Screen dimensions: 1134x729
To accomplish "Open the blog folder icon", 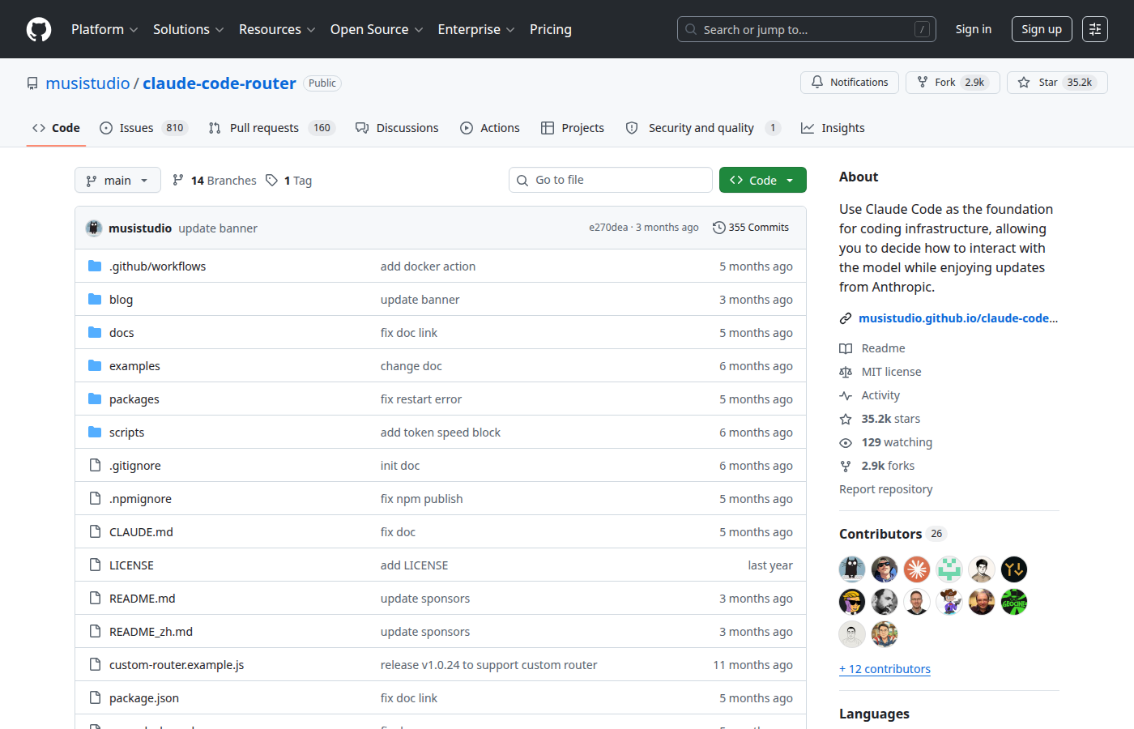I will click(x=95, y=299).
